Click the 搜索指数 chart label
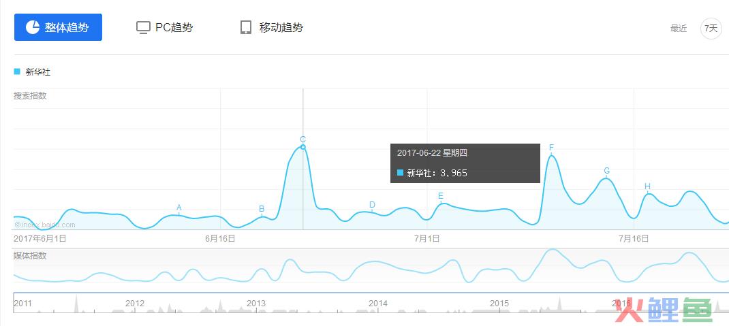Screen dimensions: 729x326 pos(30,96)
